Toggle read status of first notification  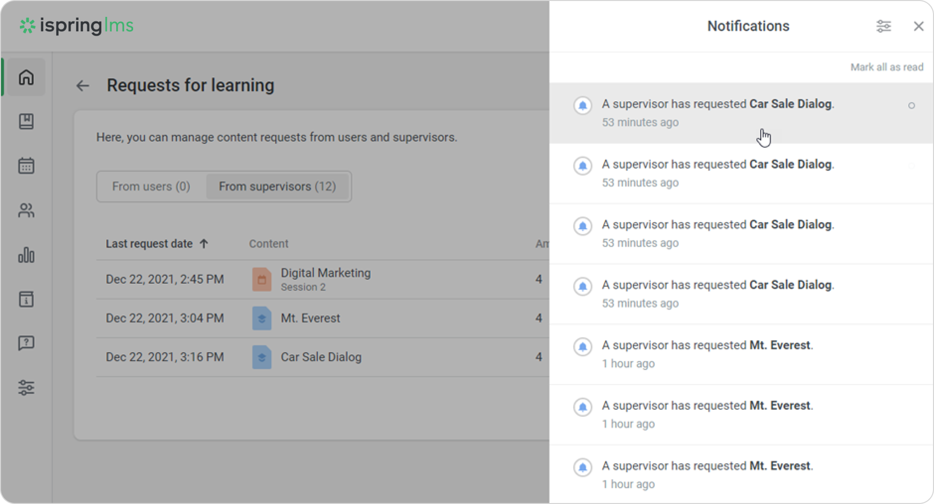[911, 106]
